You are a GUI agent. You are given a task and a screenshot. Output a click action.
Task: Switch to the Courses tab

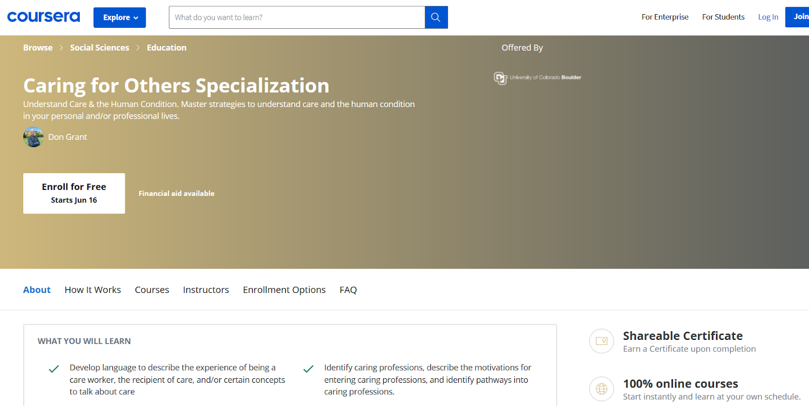152,290
